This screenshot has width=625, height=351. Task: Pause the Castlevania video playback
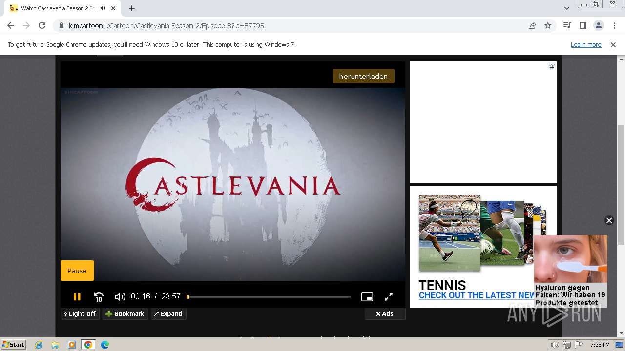pos(77,296)
